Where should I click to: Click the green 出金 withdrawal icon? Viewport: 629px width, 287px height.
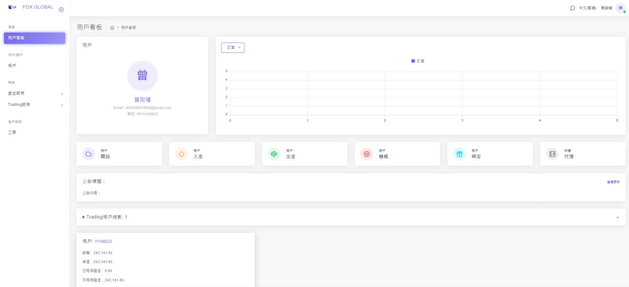[274, 154]
